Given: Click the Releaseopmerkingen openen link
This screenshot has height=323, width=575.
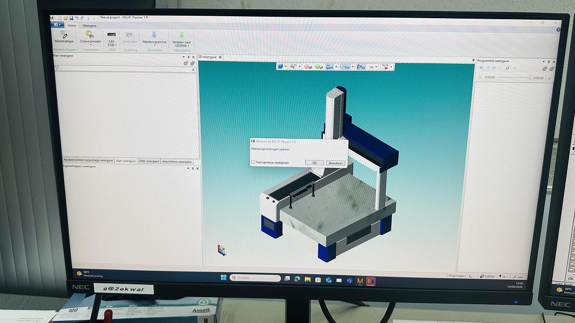Looking at the screenshot, I should click(x=270, y=149).
